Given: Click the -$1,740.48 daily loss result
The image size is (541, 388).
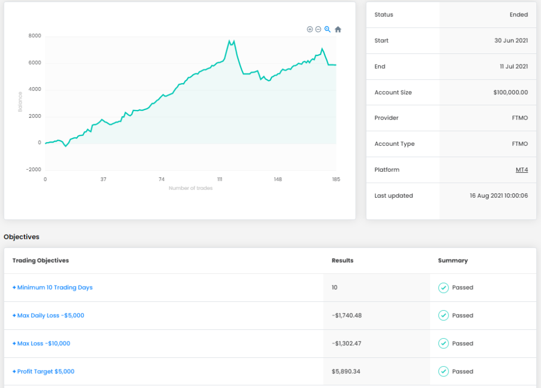Looking at the screenshot, I should pyautogui.click(x=347, y=316).
